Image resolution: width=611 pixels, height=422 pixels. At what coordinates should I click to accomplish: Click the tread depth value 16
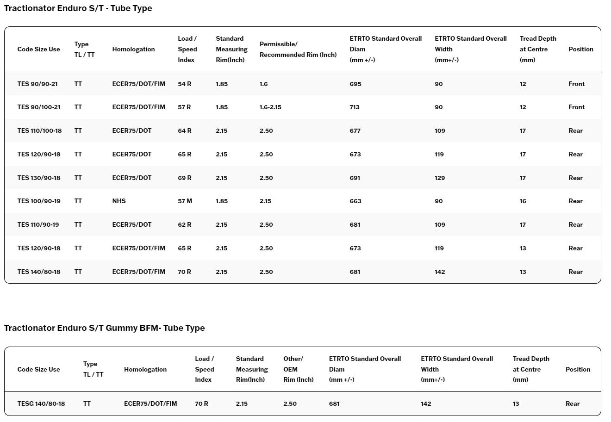tap(523, 201)
